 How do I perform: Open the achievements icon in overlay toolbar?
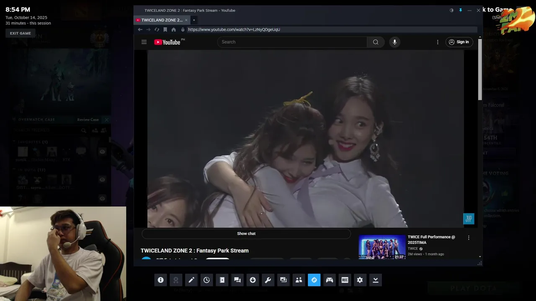click(176, 280)
